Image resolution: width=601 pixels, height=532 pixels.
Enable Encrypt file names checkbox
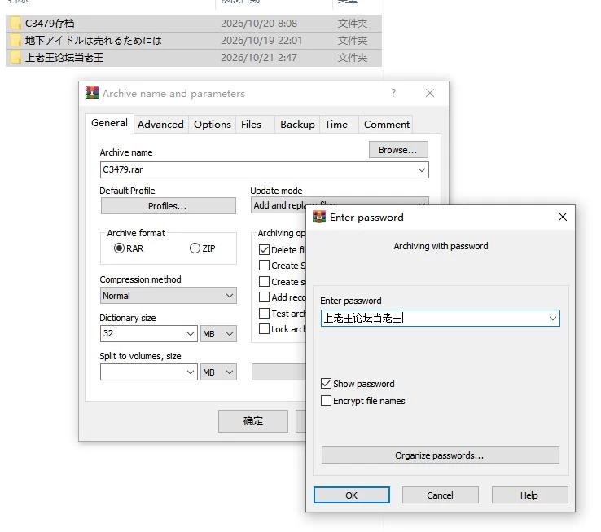326,401
